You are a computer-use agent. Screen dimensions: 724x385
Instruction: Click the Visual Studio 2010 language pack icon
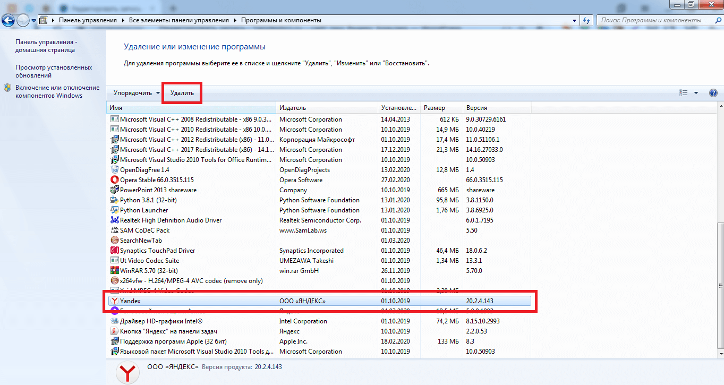point(114,352)
